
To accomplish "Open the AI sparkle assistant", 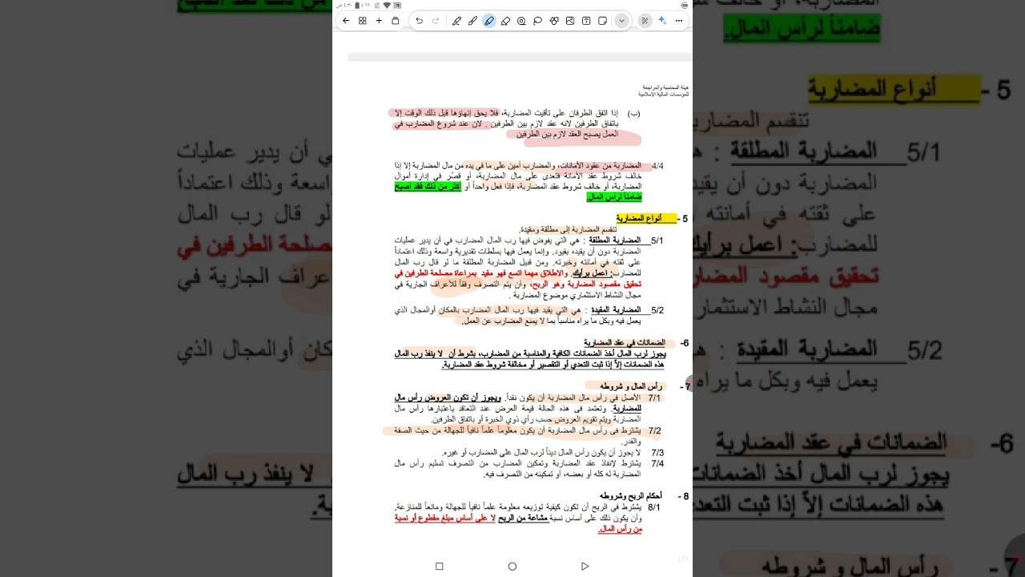I will 662,21.
